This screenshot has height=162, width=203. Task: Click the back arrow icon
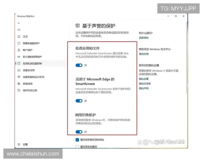coord(19,23)
